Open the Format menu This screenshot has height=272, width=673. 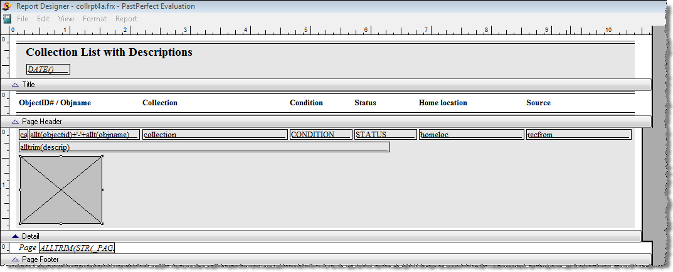pyautogui.click(x=95, y=18)
